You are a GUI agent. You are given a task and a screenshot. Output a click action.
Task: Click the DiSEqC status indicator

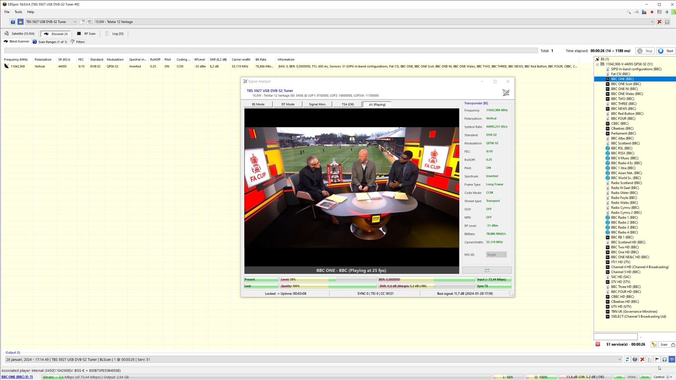(x=632, y=377)
